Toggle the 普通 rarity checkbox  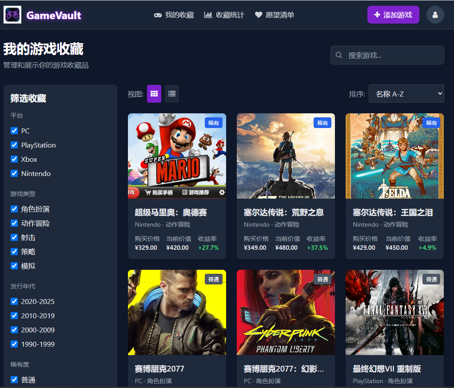pyautogui.click(x=14, y=380)
